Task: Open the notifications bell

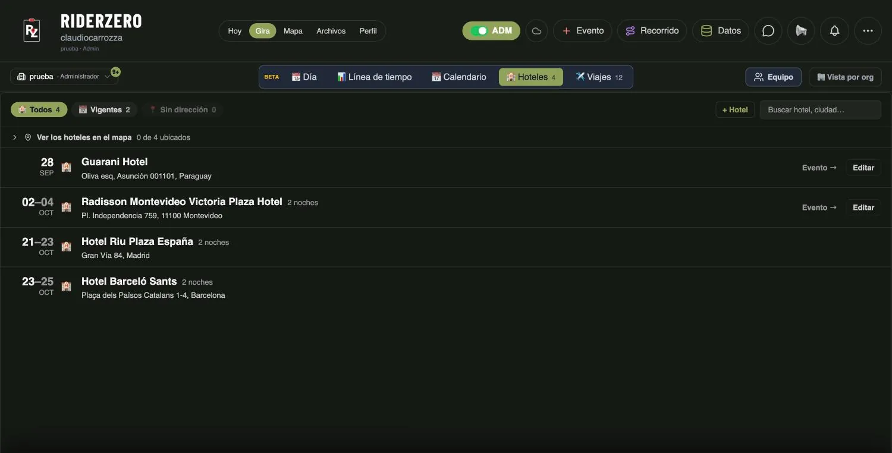Action: click(835, 31)
